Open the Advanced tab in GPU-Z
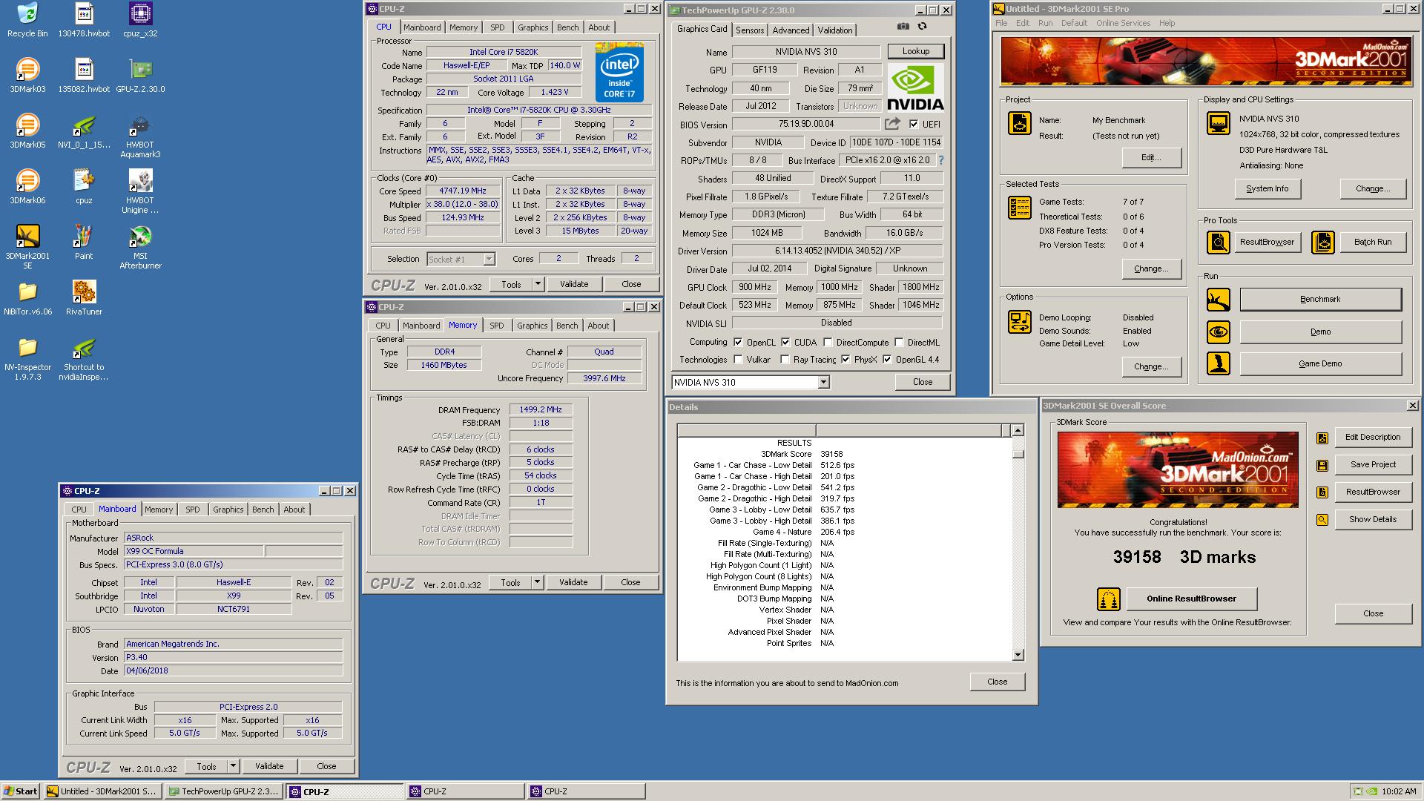 [x=791, y=30]
